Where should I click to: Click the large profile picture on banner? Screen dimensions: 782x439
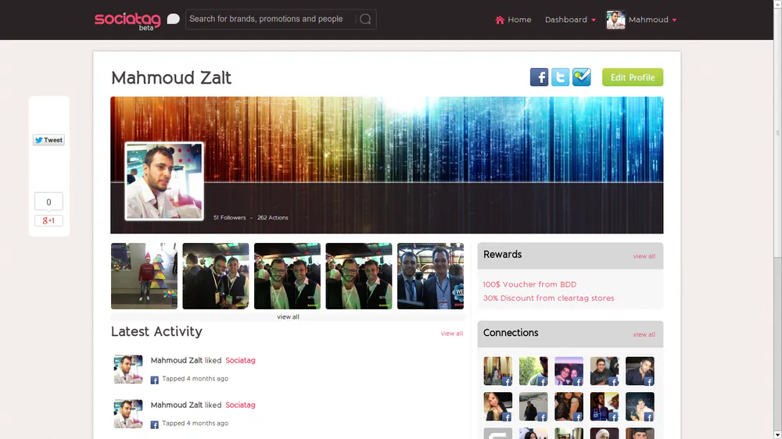(164, 181)
